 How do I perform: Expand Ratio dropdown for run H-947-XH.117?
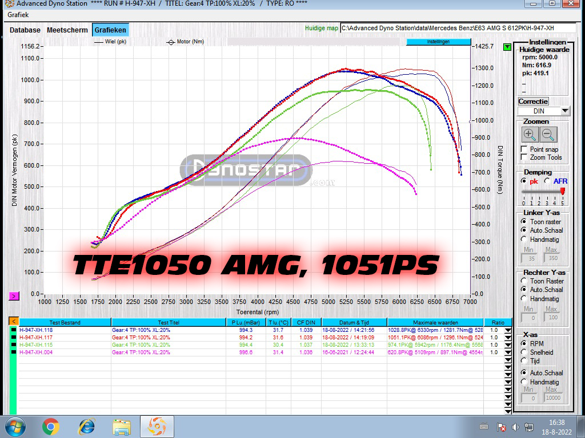508,337
